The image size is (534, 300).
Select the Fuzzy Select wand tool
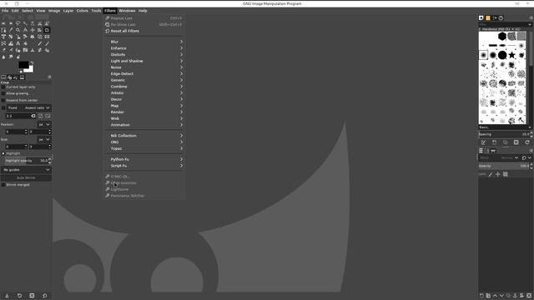point(25,23)
